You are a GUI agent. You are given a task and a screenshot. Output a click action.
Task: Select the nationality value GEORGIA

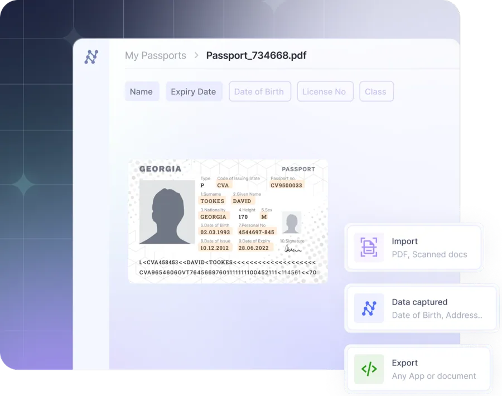[x=213, y=217]
